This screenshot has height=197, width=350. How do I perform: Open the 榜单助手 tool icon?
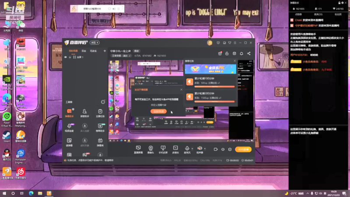[x=100, y=127]
